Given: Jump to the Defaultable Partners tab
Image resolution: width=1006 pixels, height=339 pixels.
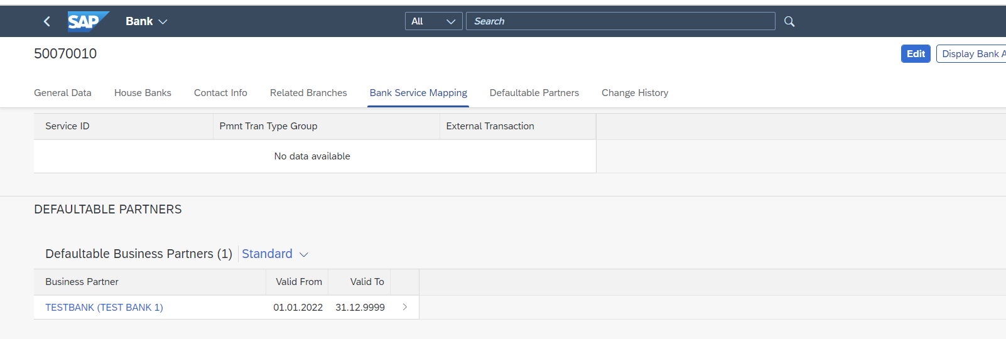Looking at the screenshot, I should 534,92.
